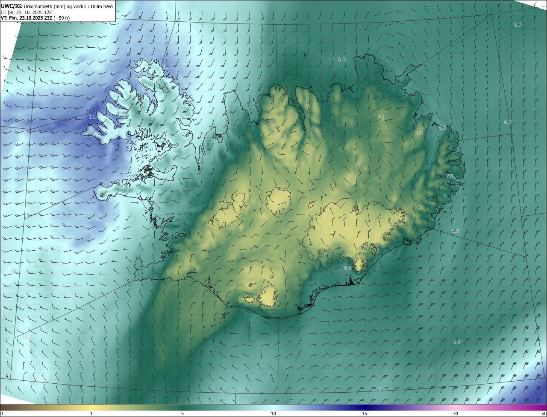547x417 pixels.
Task: Click the 6.5 value on the south coast
Action: tap(348, 268)
